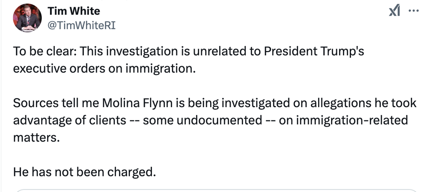429x192 pixels.
Task: Open the quoted post card below
Action: [216, 190]
